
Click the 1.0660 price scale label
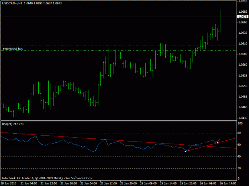pyautogui.click(x=243, y=22)
